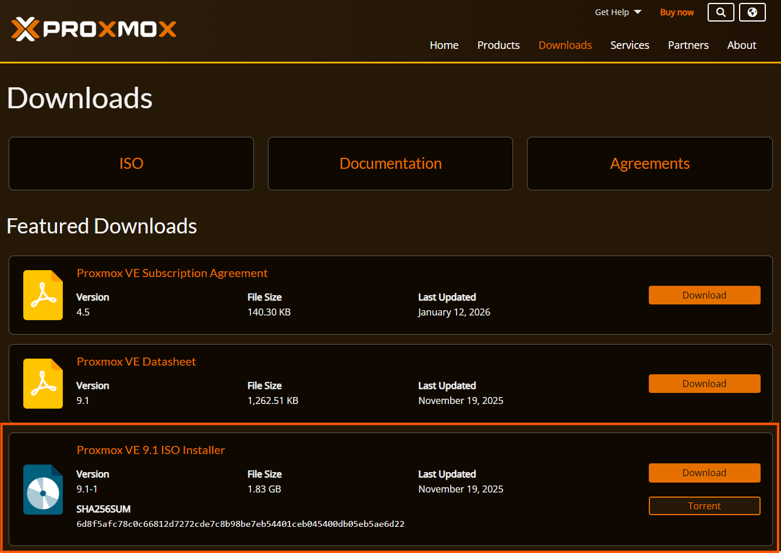Open Proxmox VE Datasheet title link
Viewport: 781px width, 553px height.
136,361
